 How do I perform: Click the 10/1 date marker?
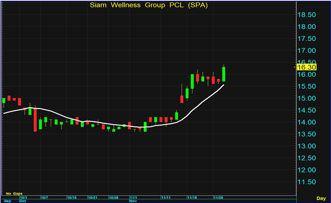24,198
